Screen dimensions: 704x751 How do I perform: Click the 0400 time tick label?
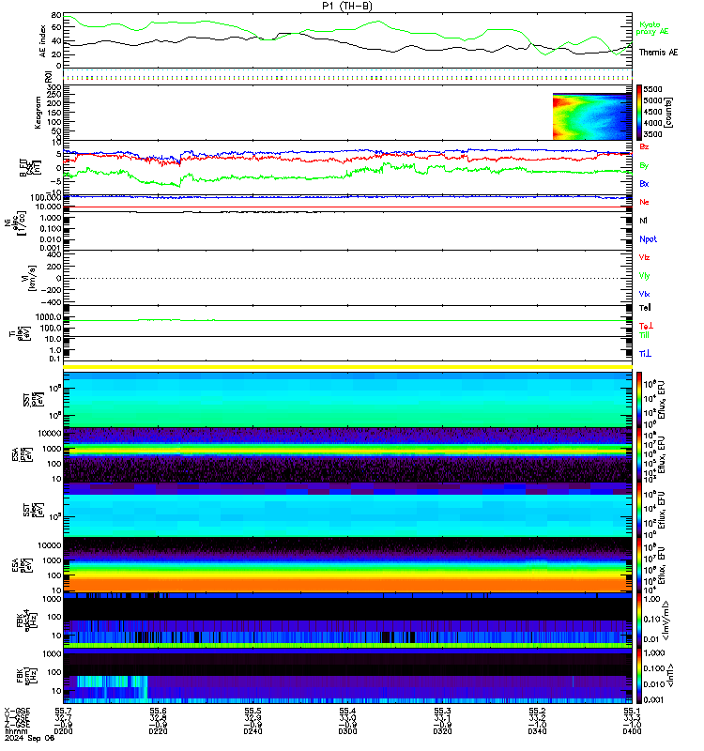click(632, 731)
